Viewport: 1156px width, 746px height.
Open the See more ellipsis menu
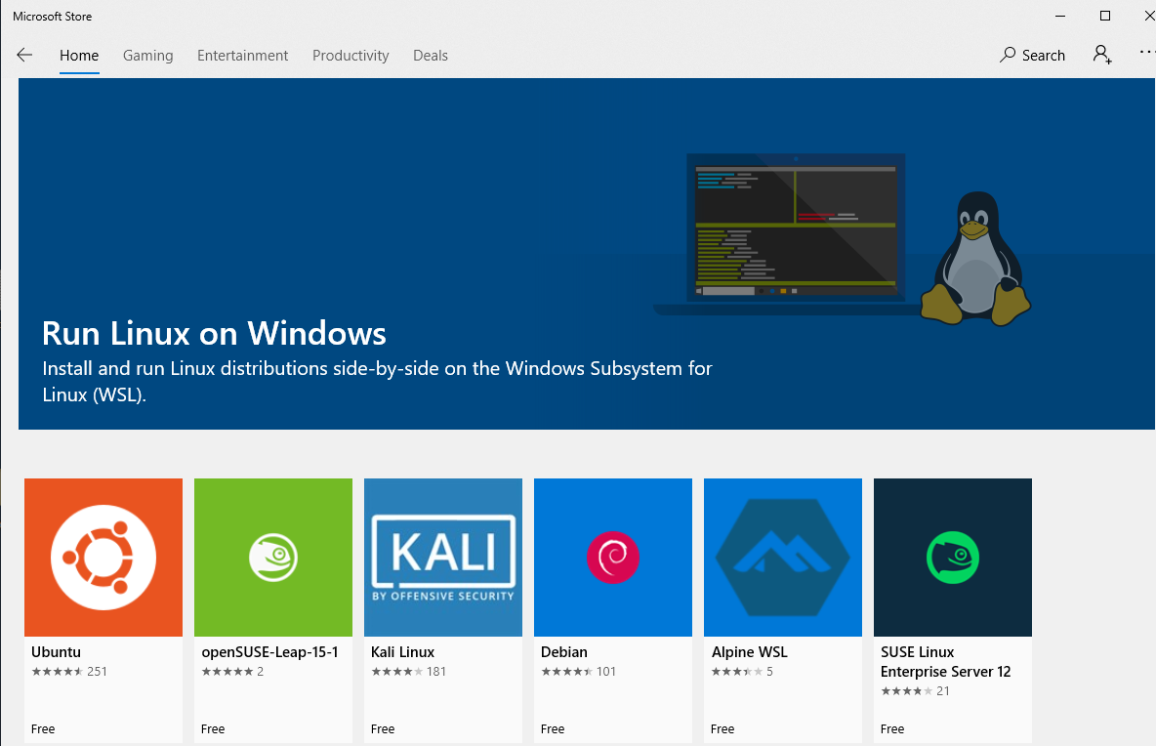point(1147,53)
